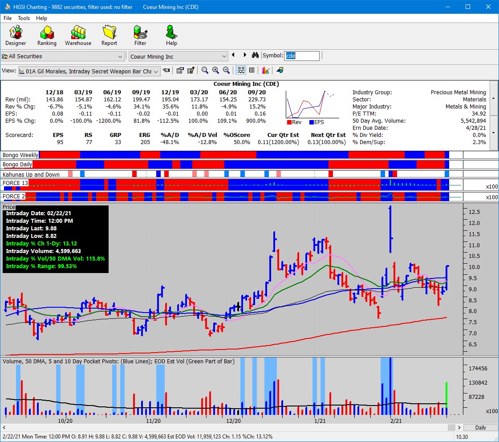The width and height of the screenshot is (499, 442).
Task: Open the Designer tool
Action: tap(16, 36)
